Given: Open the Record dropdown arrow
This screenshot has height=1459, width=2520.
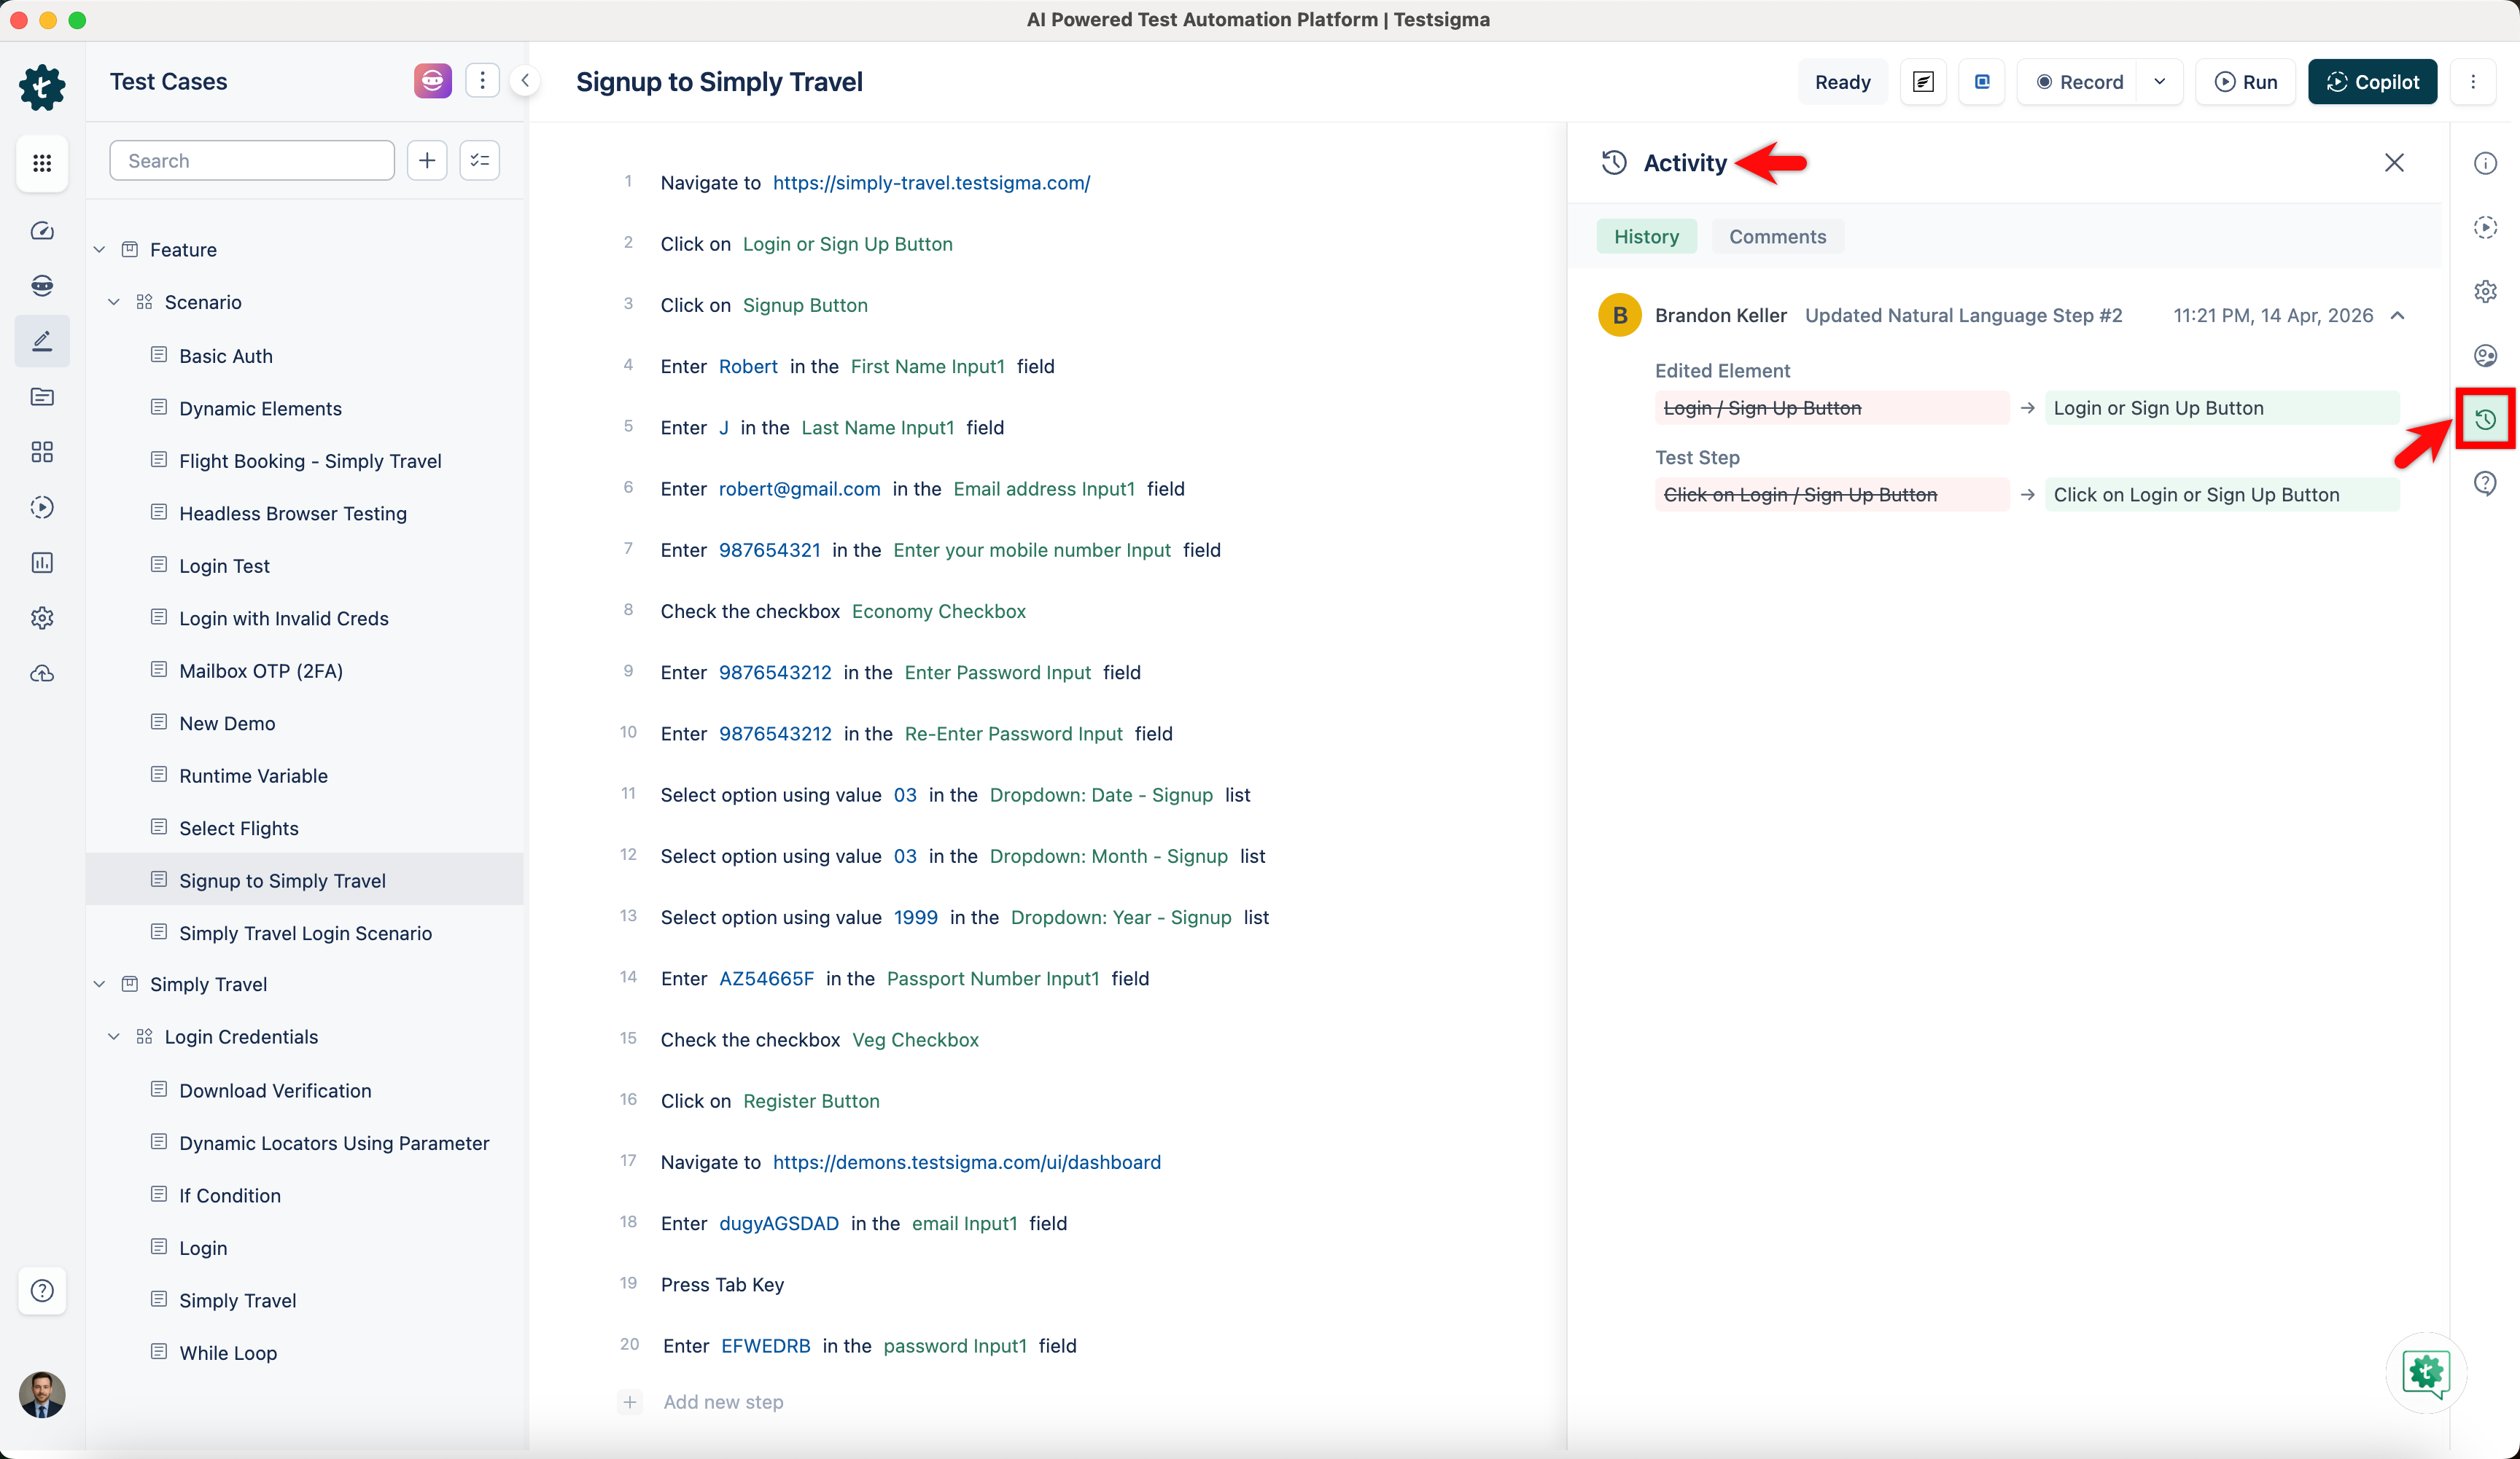Looking at the screenshot, I should pyautogui.click(x=2159, y=82).
